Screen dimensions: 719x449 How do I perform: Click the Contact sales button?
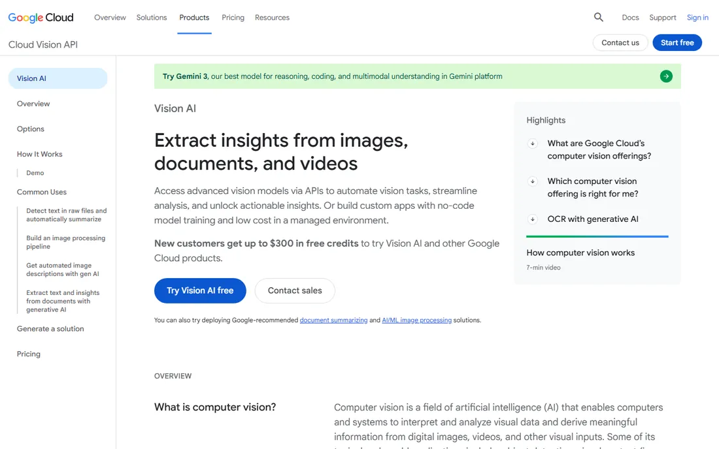click(295, 290)
